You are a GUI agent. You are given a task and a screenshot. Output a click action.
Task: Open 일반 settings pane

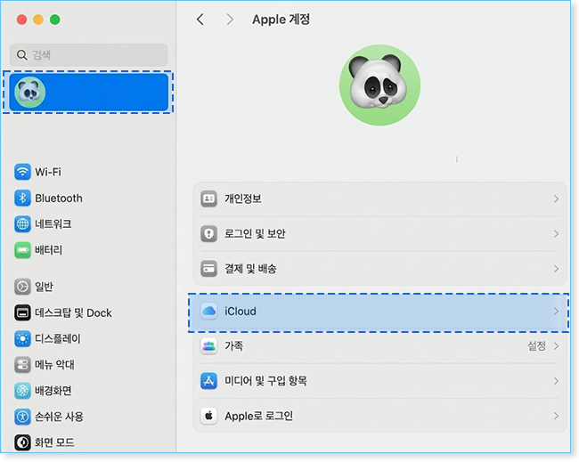coord(44,287)
